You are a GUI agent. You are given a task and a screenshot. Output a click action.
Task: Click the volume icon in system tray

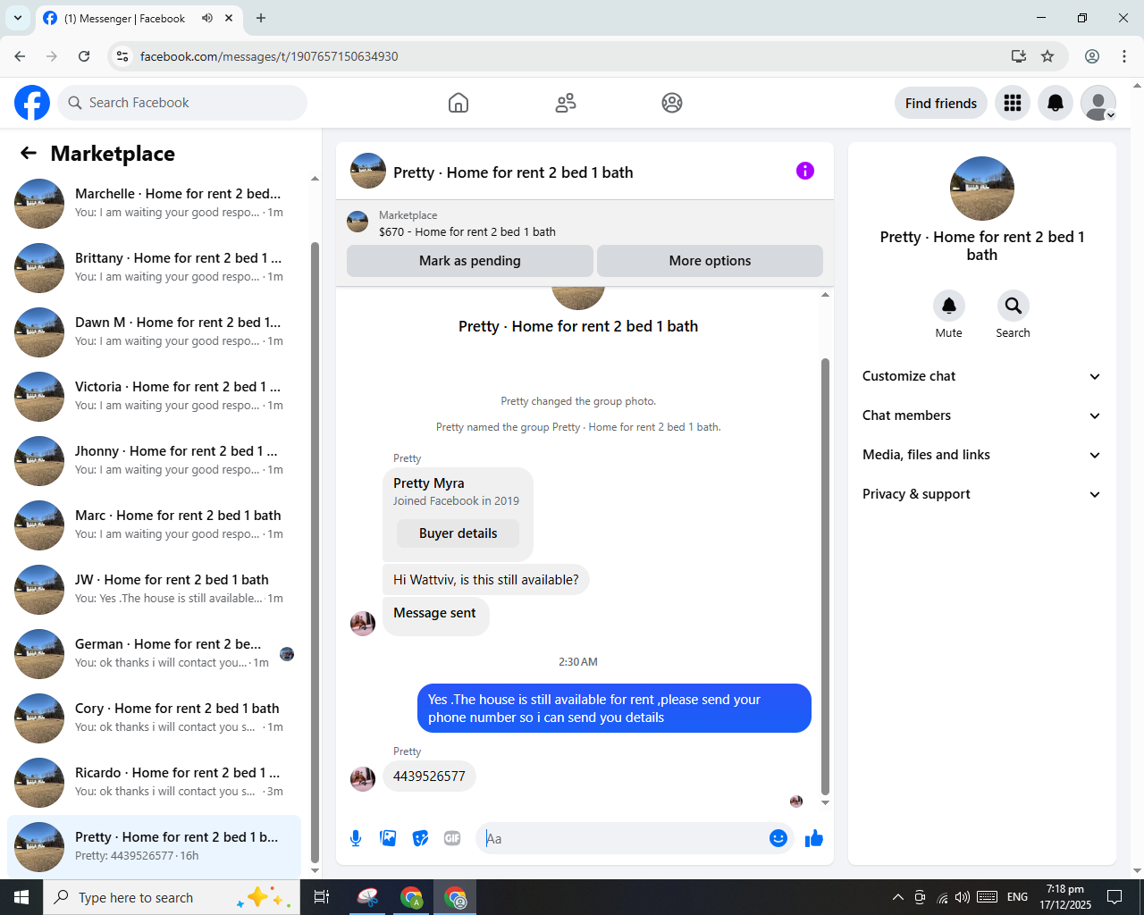point(963,897)
